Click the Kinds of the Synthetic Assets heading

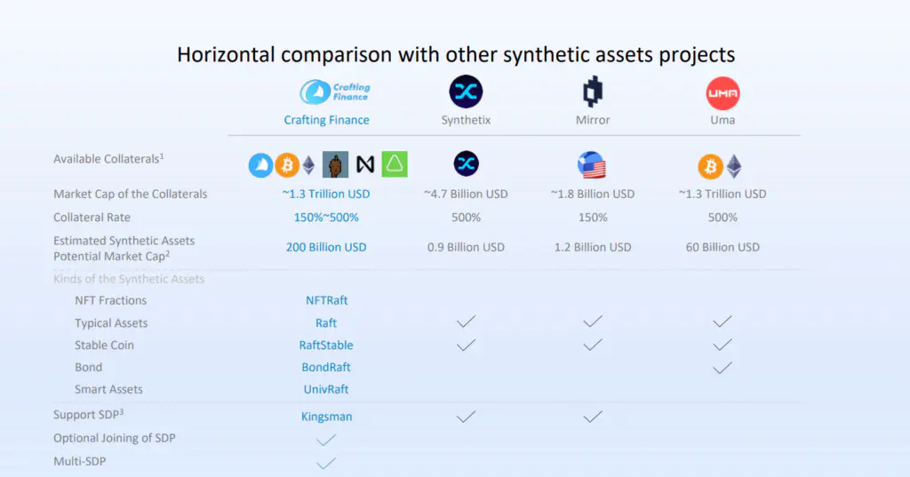[129, 279]
